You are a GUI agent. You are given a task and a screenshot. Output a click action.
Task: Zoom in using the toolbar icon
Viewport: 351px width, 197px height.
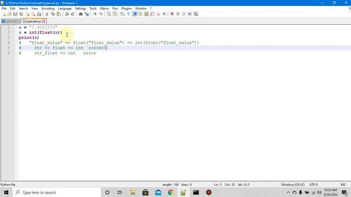95,14
